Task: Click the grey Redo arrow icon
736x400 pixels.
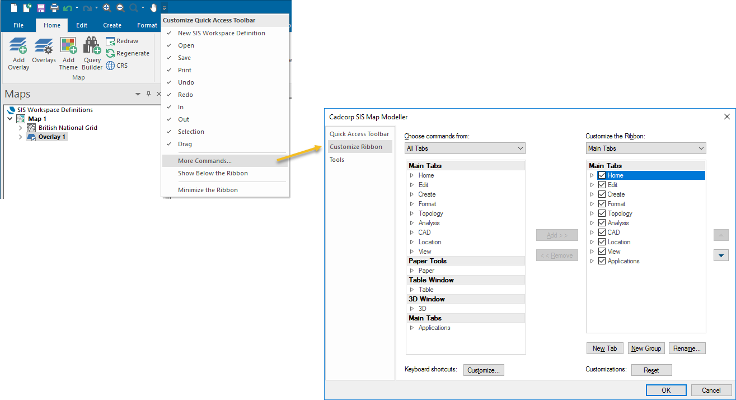Action: coord(87,8)
